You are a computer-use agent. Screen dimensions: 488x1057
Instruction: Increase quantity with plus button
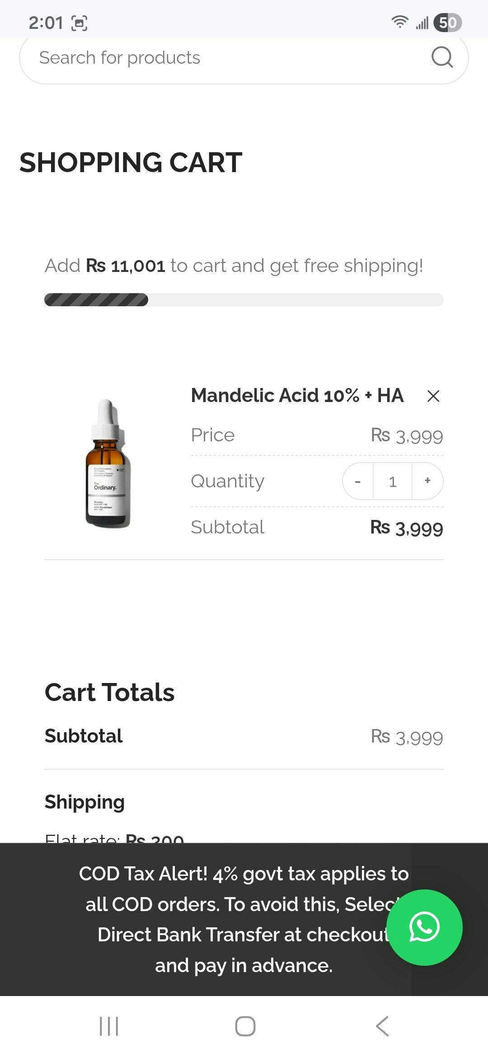(427, 481)
